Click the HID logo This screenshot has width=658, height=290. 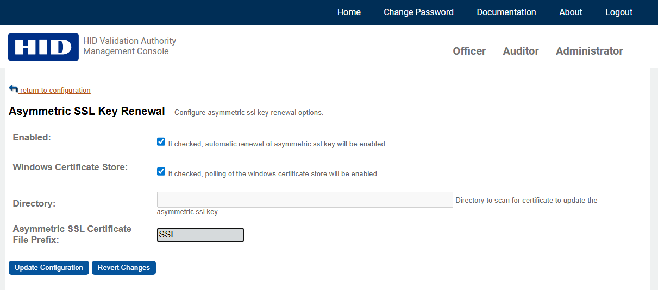pos(43,47)
